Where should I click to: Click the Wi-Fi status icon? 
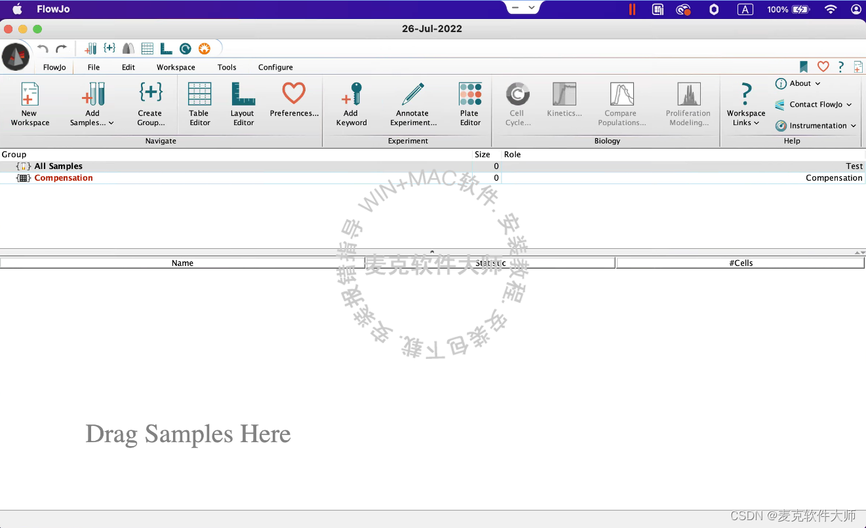point(831,9)
